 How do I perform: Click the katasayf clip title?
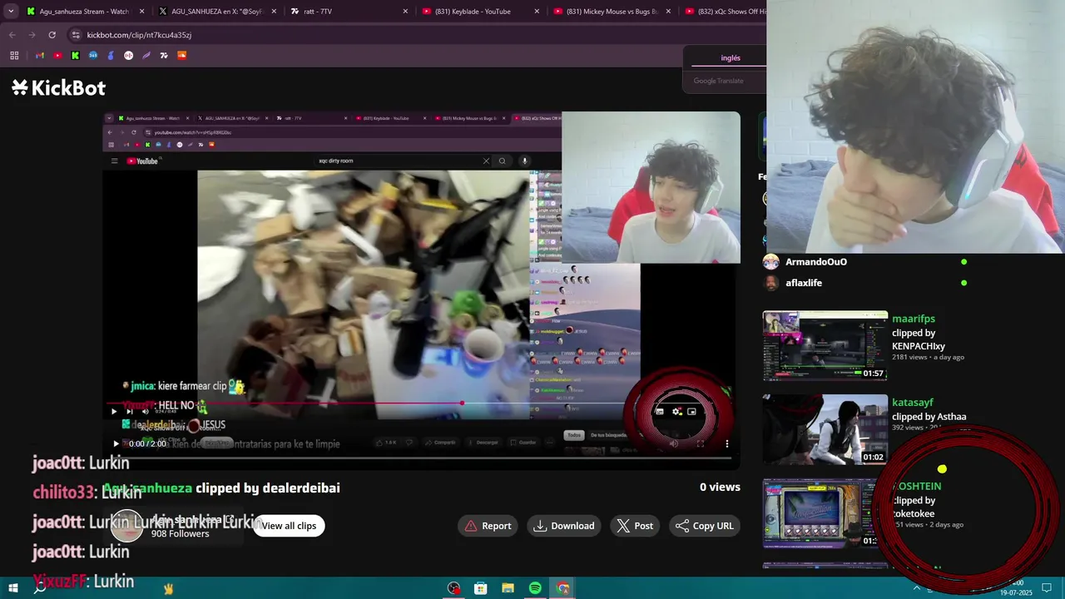coord(913,403)
